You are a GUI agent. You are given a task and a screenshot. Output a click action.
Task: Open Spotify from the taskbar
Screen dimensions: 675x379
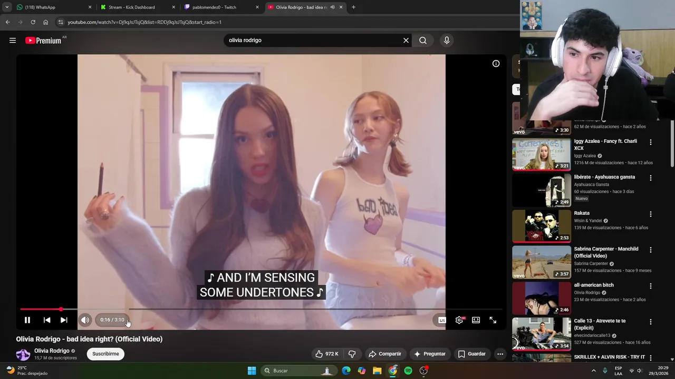pos(408,371)
